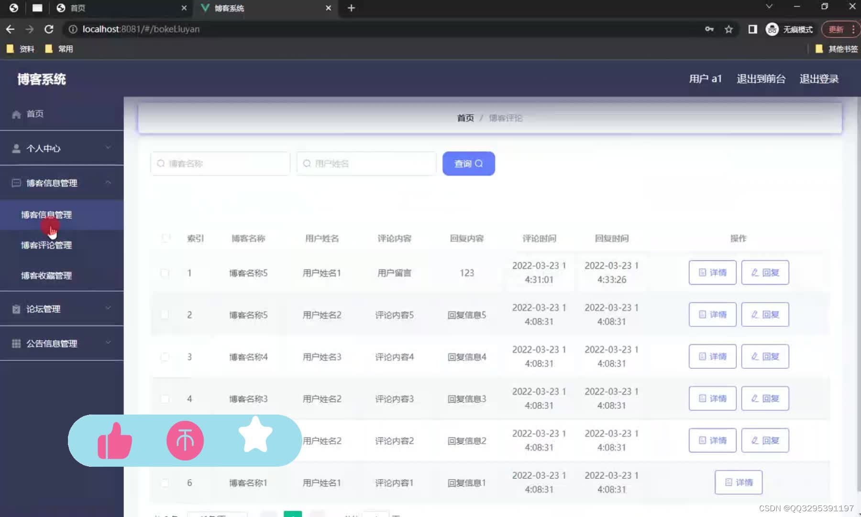This screenshot has height=517, width=861.
Task: Click 退出到前台 link
Action: coord(761,79)
